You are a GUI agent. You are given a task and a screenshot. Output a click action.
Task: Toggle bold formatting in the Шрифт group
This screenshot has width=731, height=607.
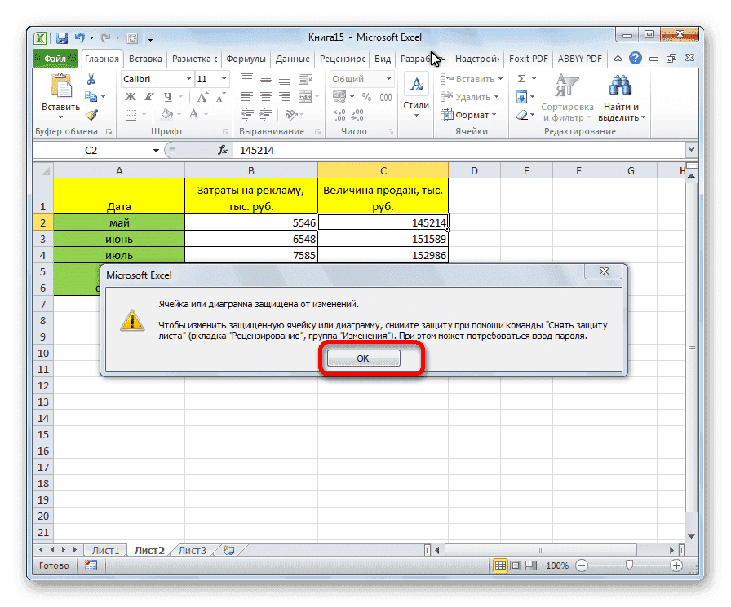(x=131, y=97)
